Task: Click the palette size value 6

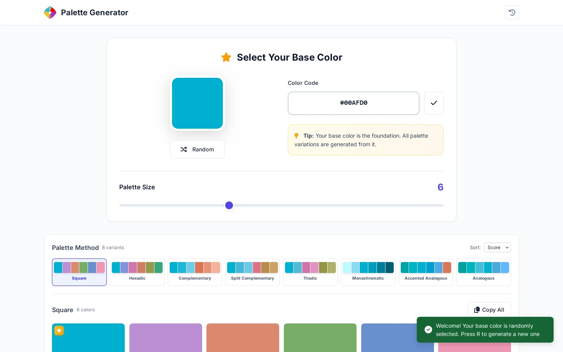Action: pyautogui.click(x=441, y=187)
